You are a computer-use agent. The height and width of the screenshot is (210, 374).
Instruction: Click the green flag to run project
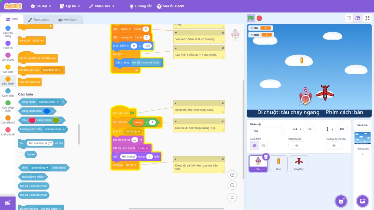[x=251, y=18]
